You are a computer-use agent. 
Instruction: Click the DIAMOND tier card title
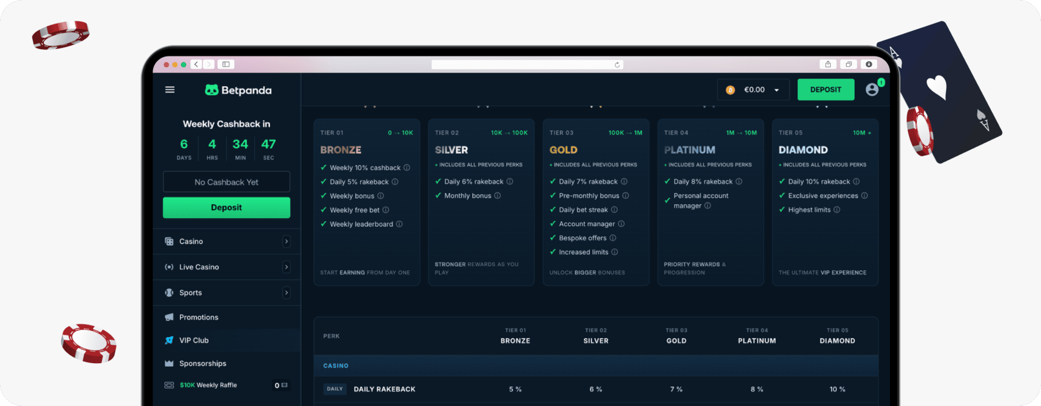click(x=803, y=150)
